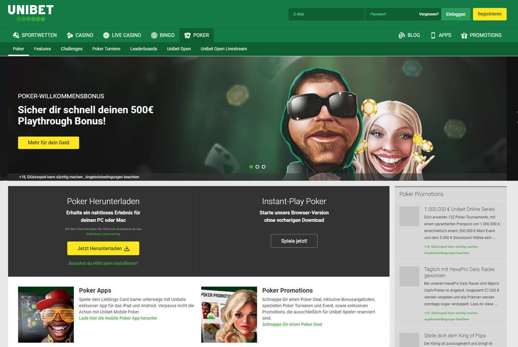518x347 pixels.
Task: Show the third banner slide
Action: (263, 167)
